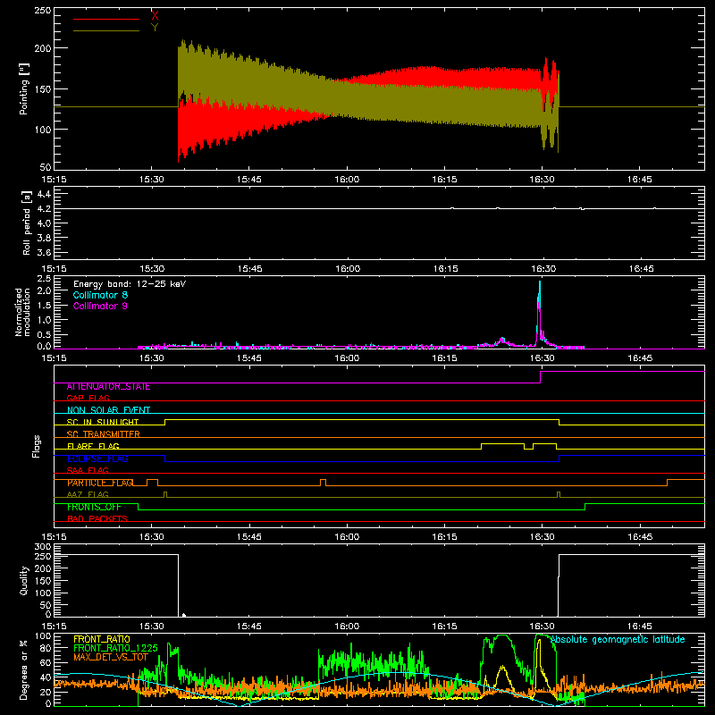Viewport: 715px width, 715px height.
Task: Click the 'FLARE_FLAG' label
Action: pyautogui.click(x=93, y=446)
